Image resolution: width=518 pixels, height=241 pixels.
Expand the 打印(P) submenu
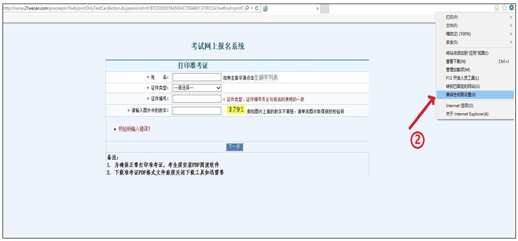[475, 17]
